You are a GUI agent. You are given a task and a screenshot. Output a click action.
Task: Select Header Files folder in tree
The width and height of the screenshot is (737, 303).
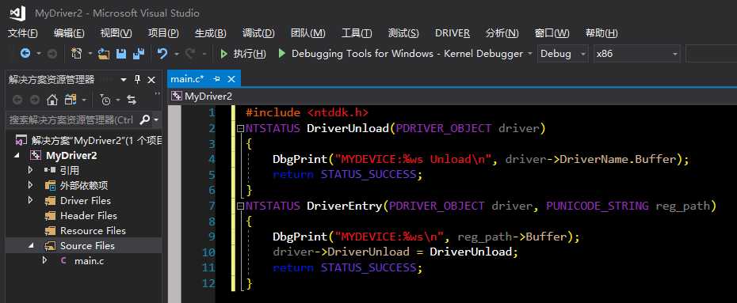click(89, 216)
